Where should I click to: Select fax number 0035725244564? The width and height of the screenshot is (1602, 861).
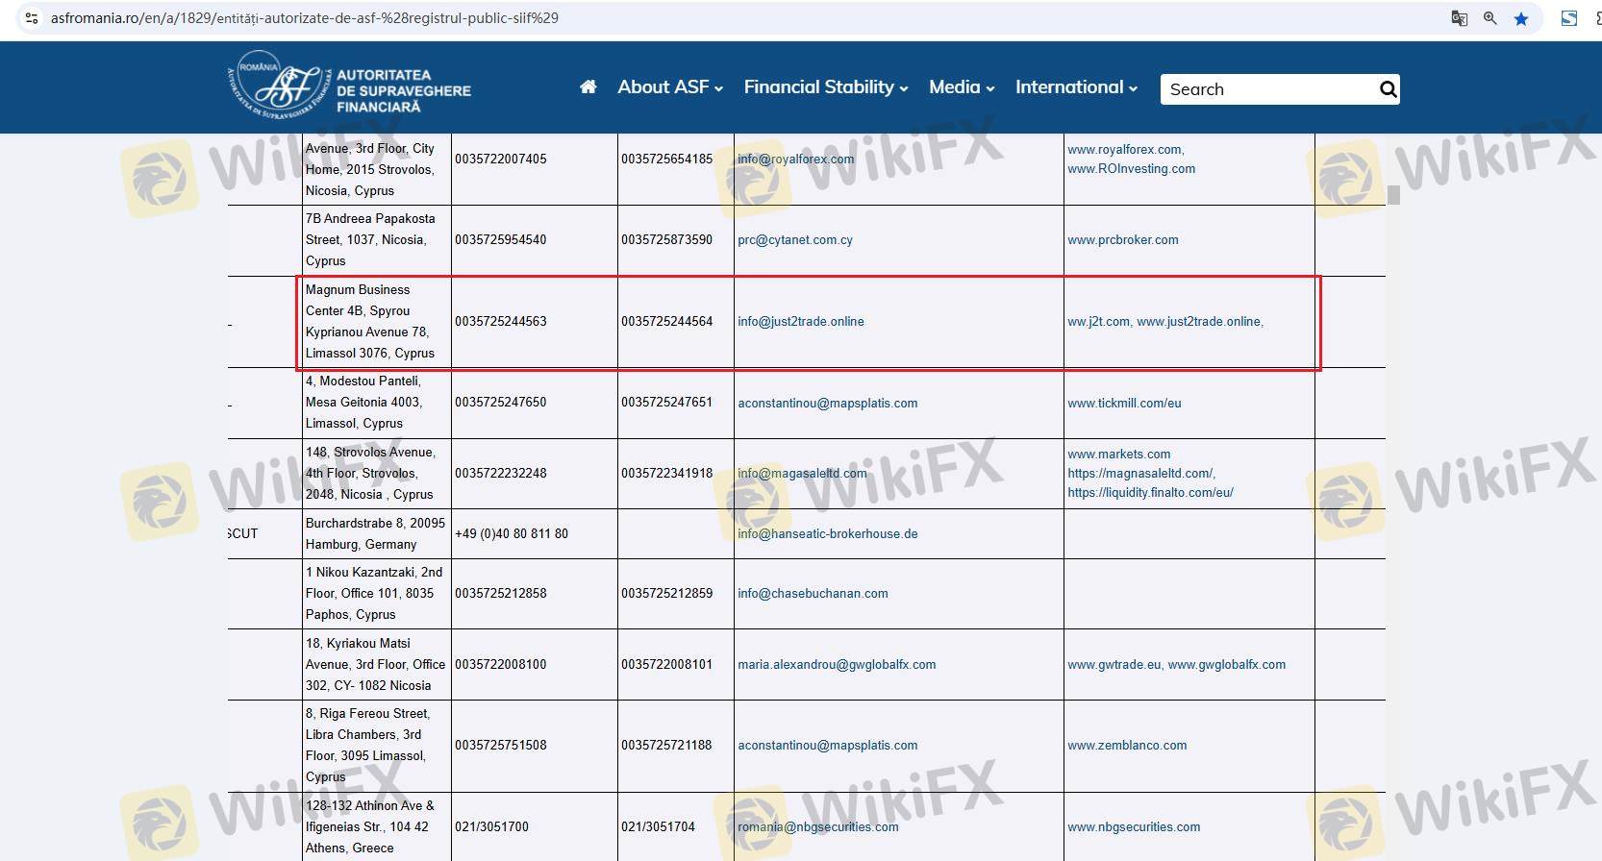click(x=667, y=322)
